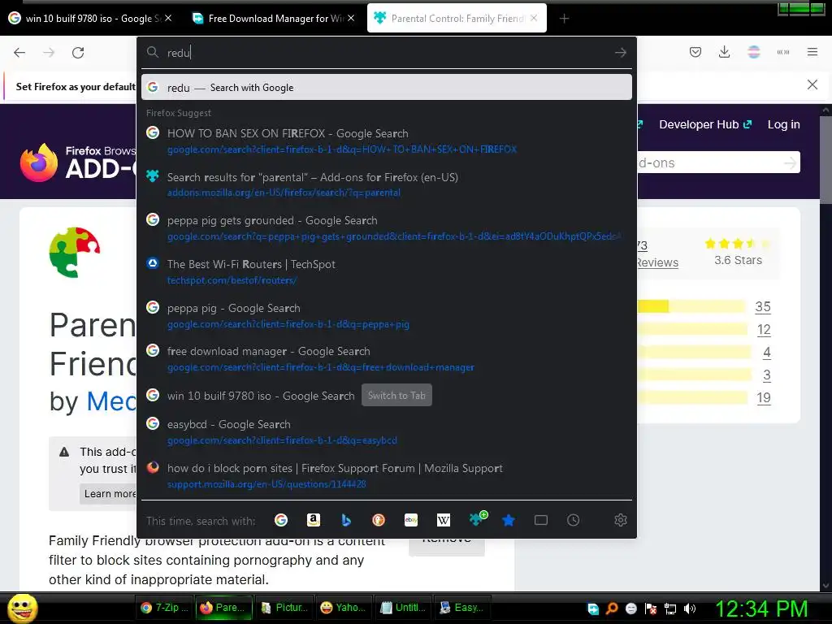Search bookmarks with the star icon
Screen dimensions: 832x624
tap(509, 520)
